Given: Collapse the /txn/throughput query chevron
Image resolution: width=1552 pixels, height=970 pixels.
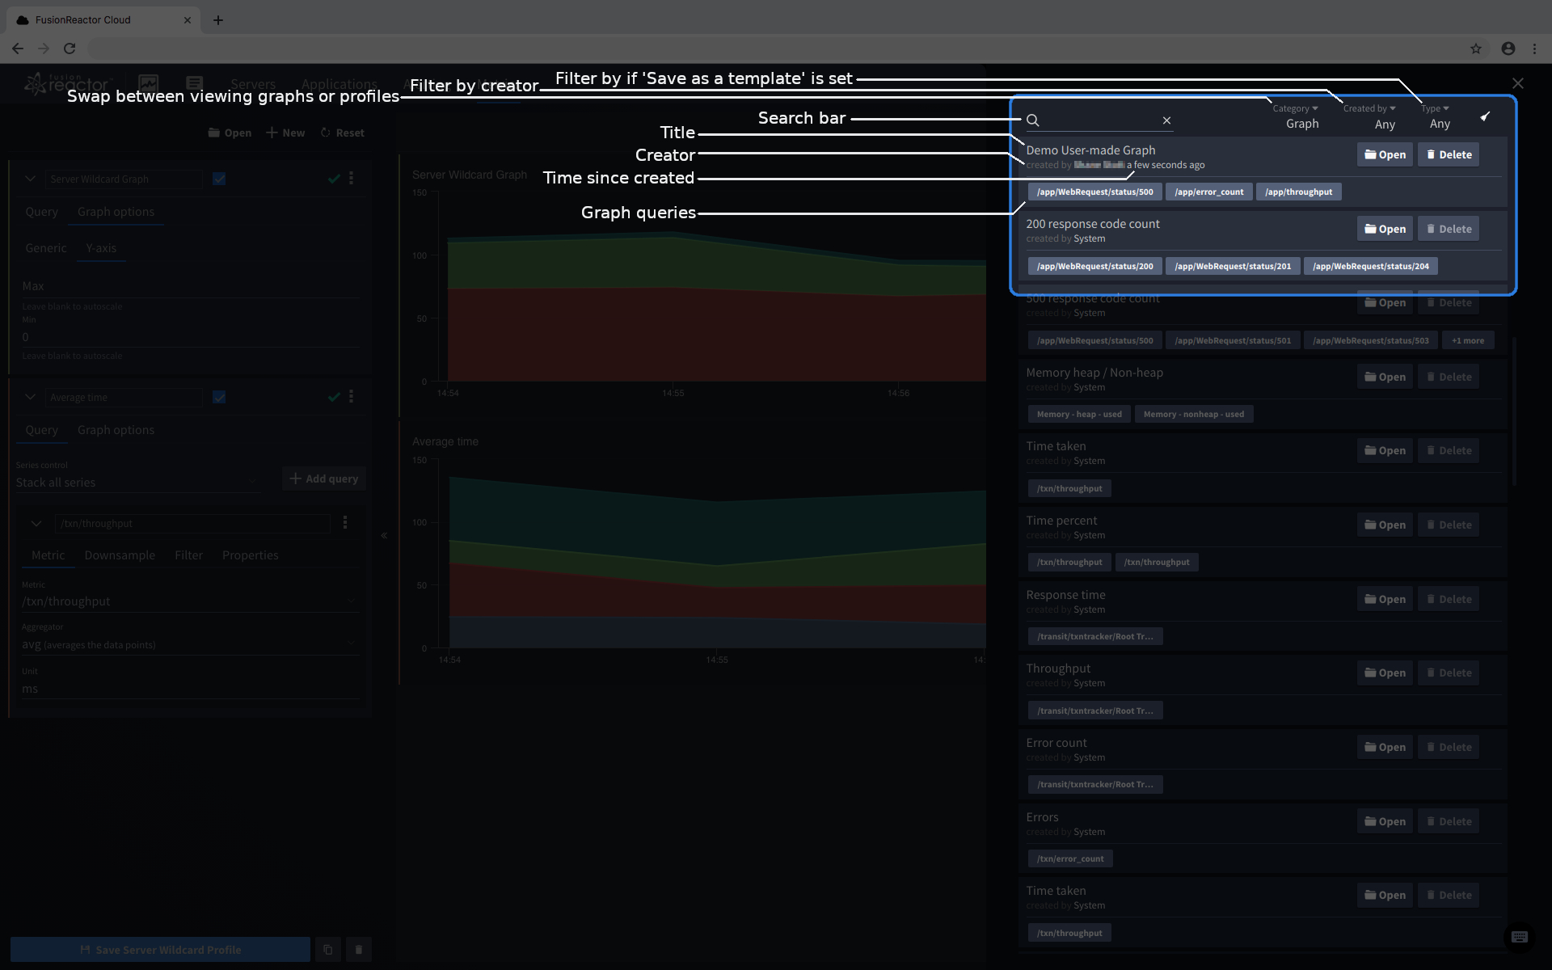Looking at the screenshot, I should pyautogui.click(x=36, y=523).
